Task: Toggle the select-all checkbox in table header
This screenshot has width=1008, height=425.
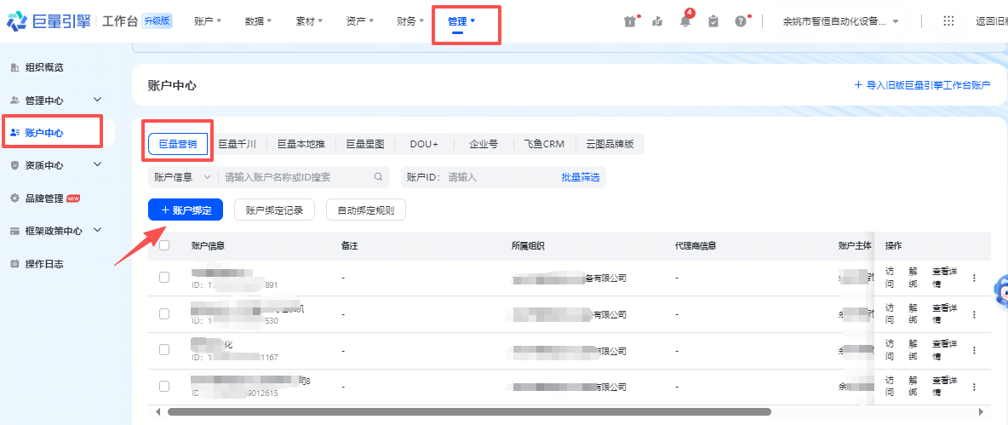Action: click(164, 246)
